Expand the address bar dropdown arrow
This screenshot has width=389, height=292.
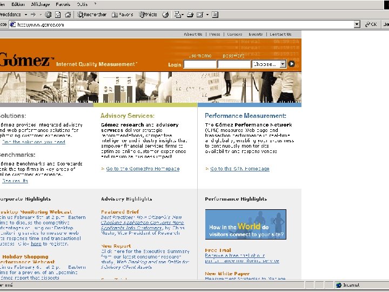click(x=357, y=24)
